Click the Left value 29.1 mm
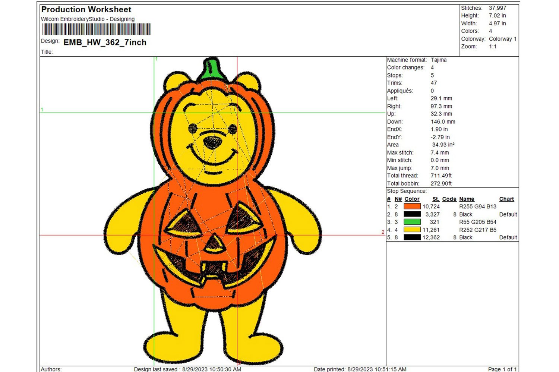This screenshot has height=372, width=559. click(x=441, y=98)
